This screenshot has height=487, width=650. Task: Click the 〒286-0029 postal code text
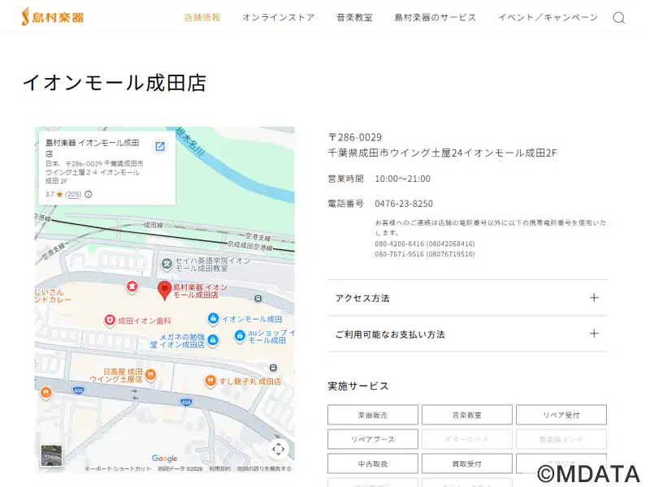pyautogui.click(x=355, y=137)
